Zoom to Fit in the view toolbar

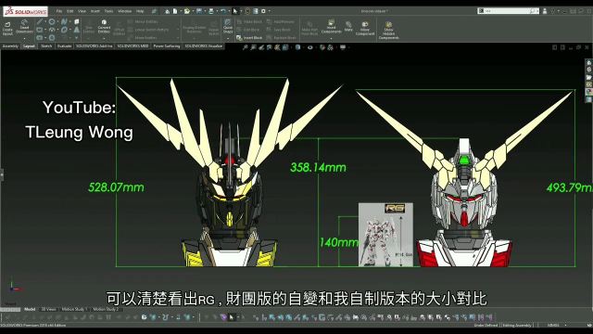click(245, 47)
